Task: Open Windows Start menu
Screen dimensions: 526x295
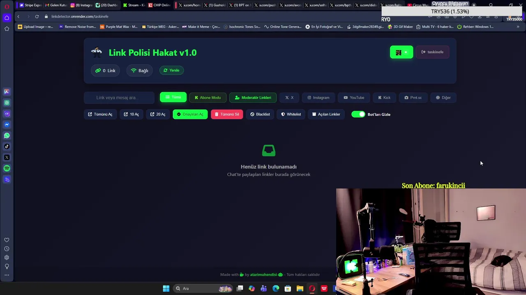Action: (166, 288)
